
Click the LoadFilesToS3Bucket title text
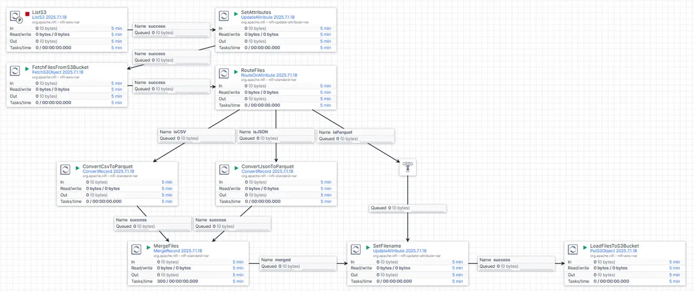pos(614,246)
